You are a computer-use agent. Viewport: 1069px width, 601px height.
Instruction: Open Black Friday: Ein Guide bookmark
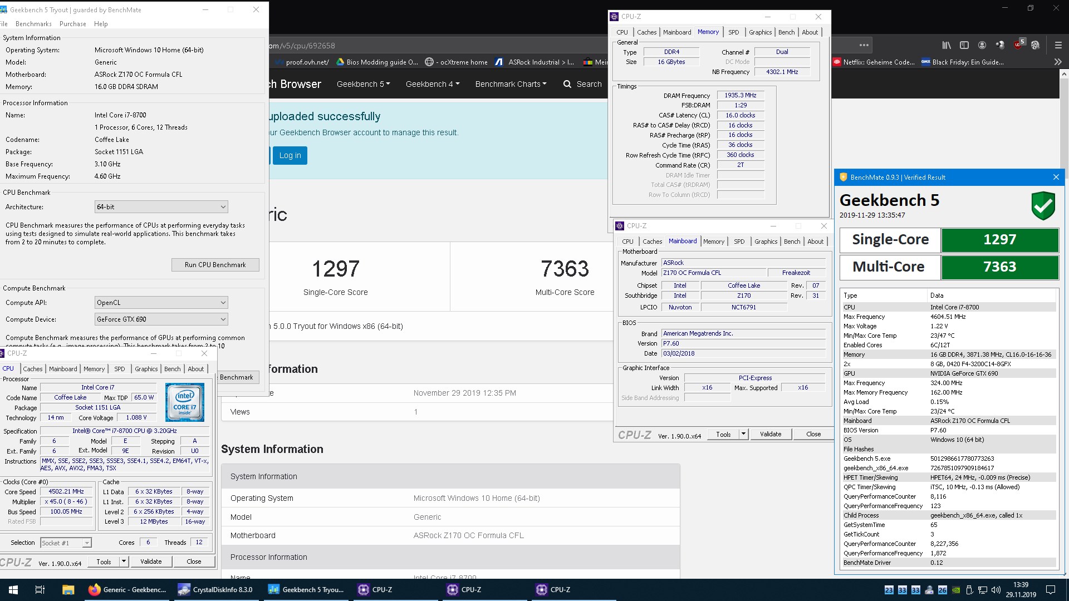click(963, 62)
